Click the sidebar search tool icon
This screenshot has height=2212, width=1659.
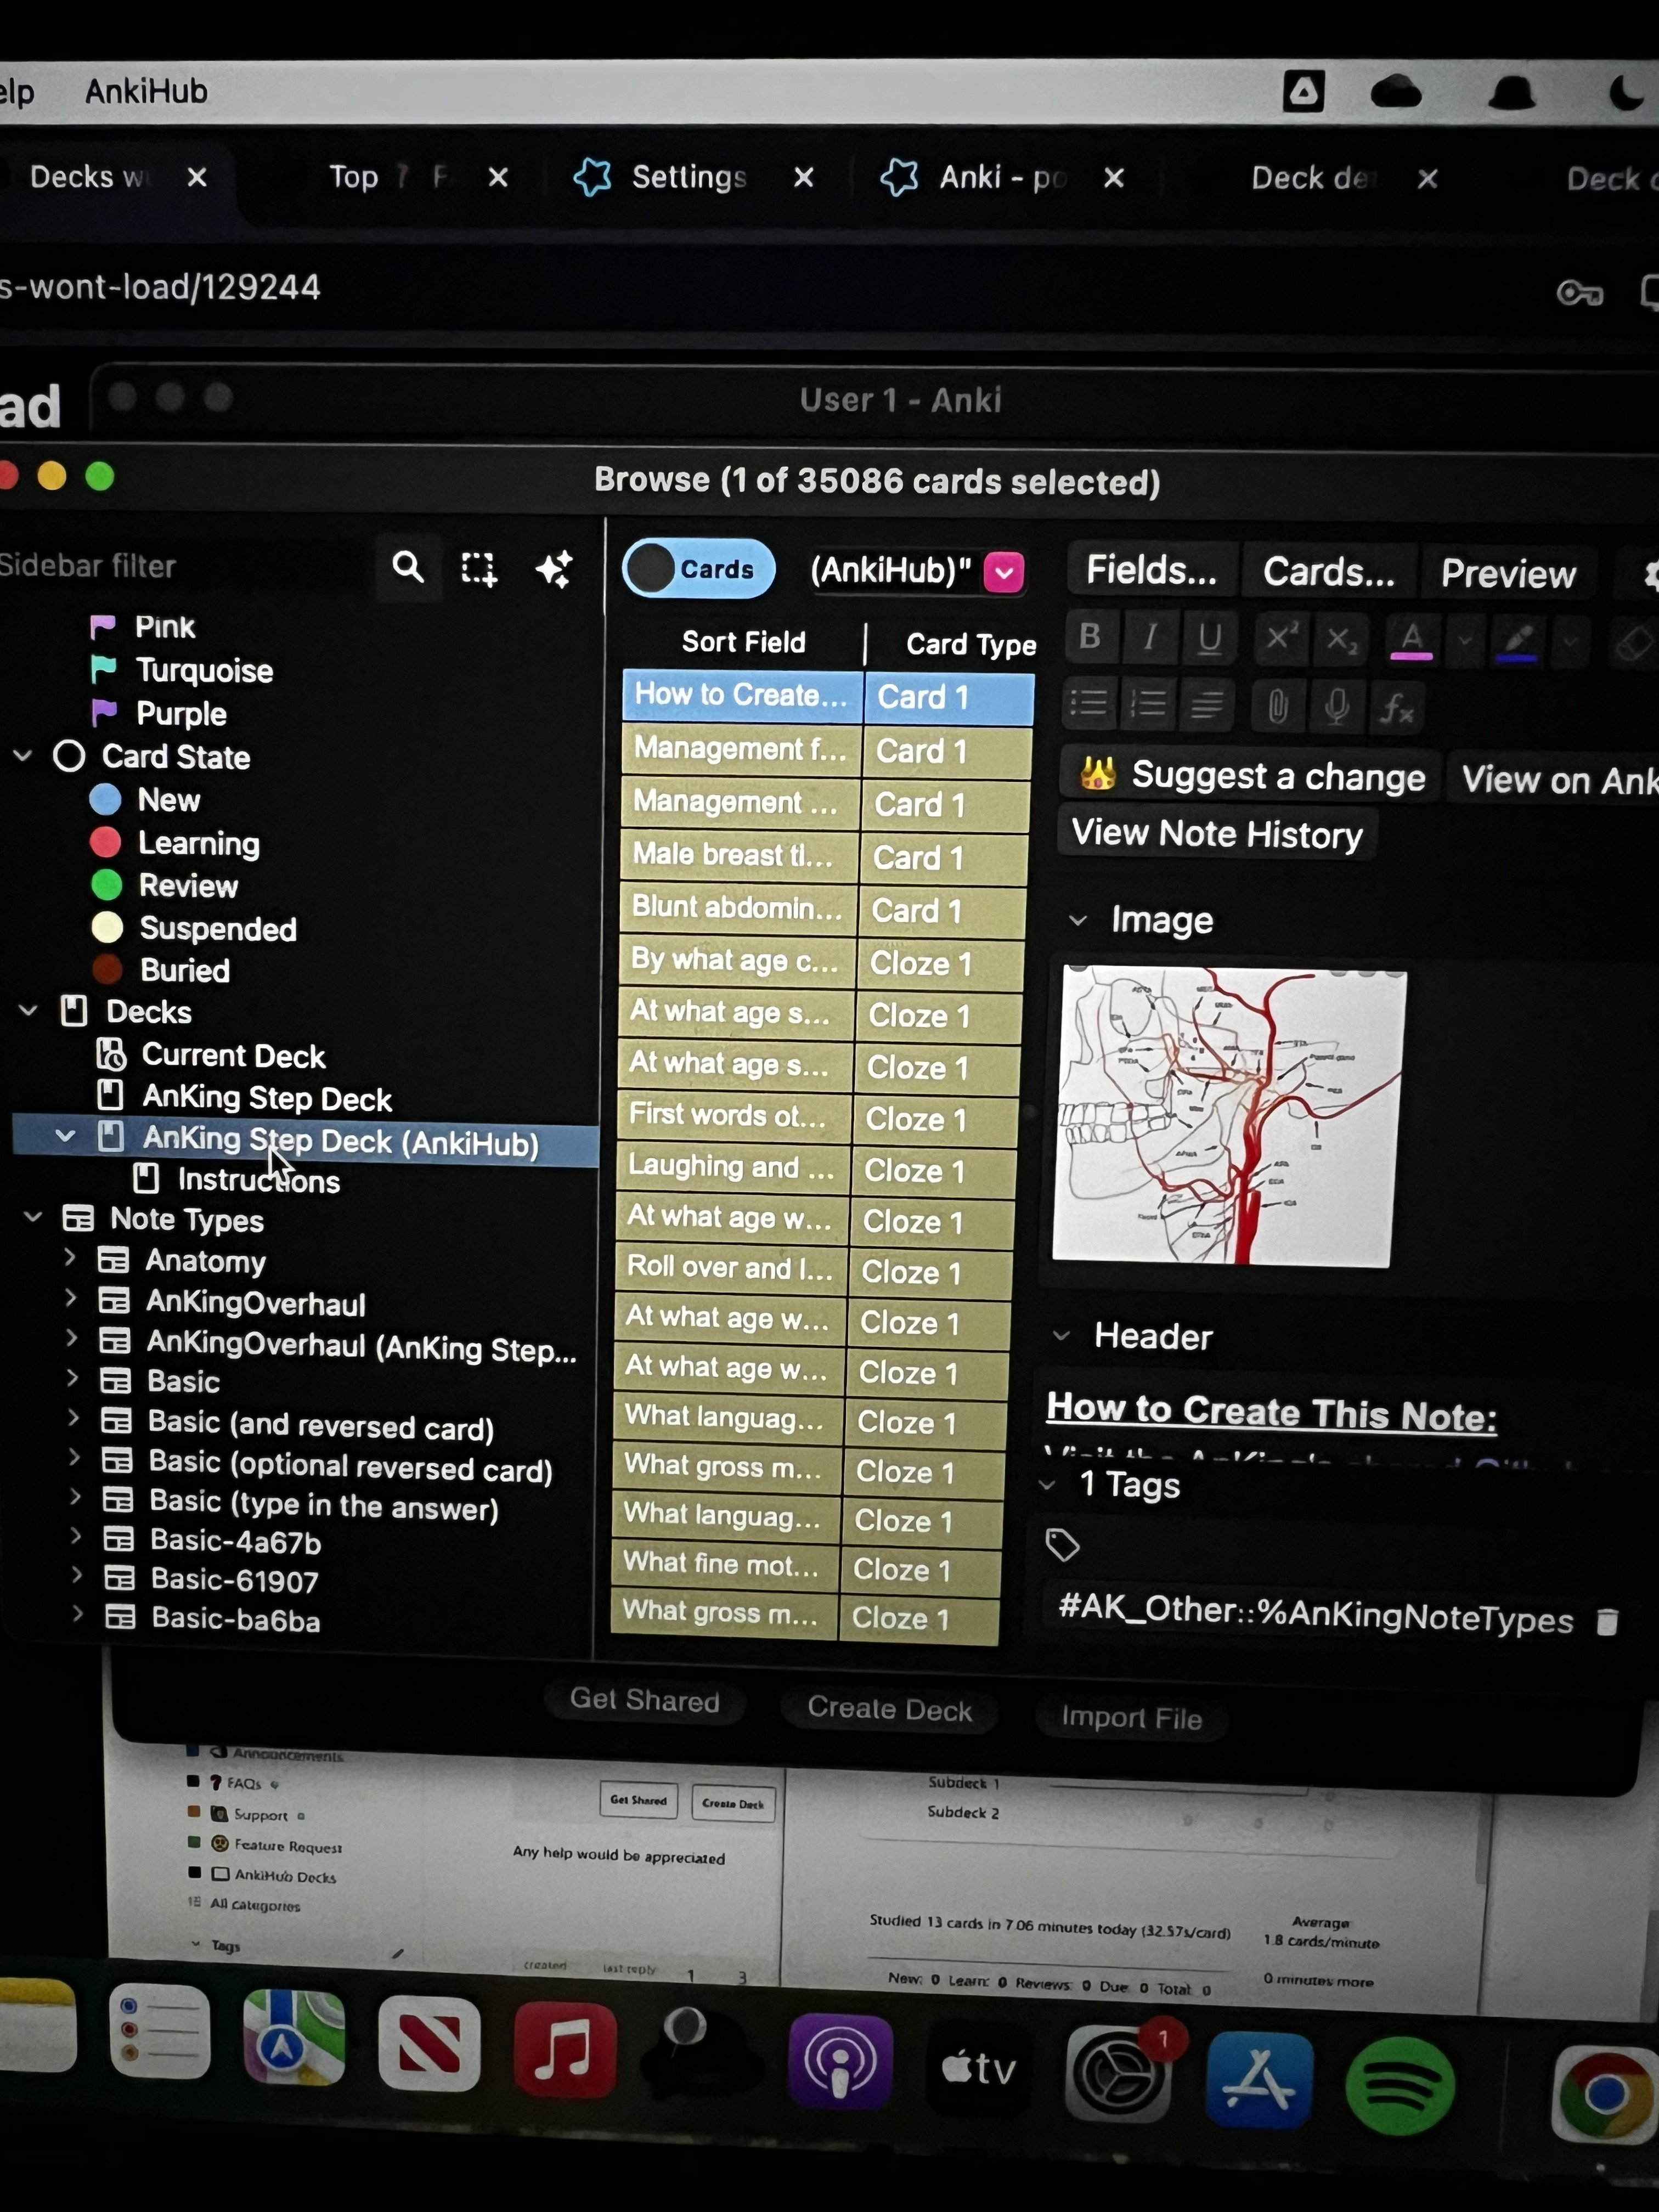pos(407,567)
